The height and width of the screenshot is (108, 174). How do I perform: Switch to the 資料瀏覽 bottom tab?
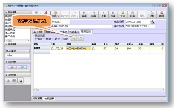click(37, 98)
